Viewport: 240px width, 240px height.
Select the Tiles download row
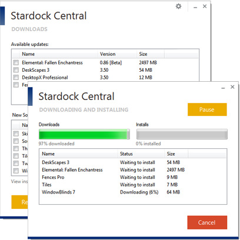[x=133, y=185]
